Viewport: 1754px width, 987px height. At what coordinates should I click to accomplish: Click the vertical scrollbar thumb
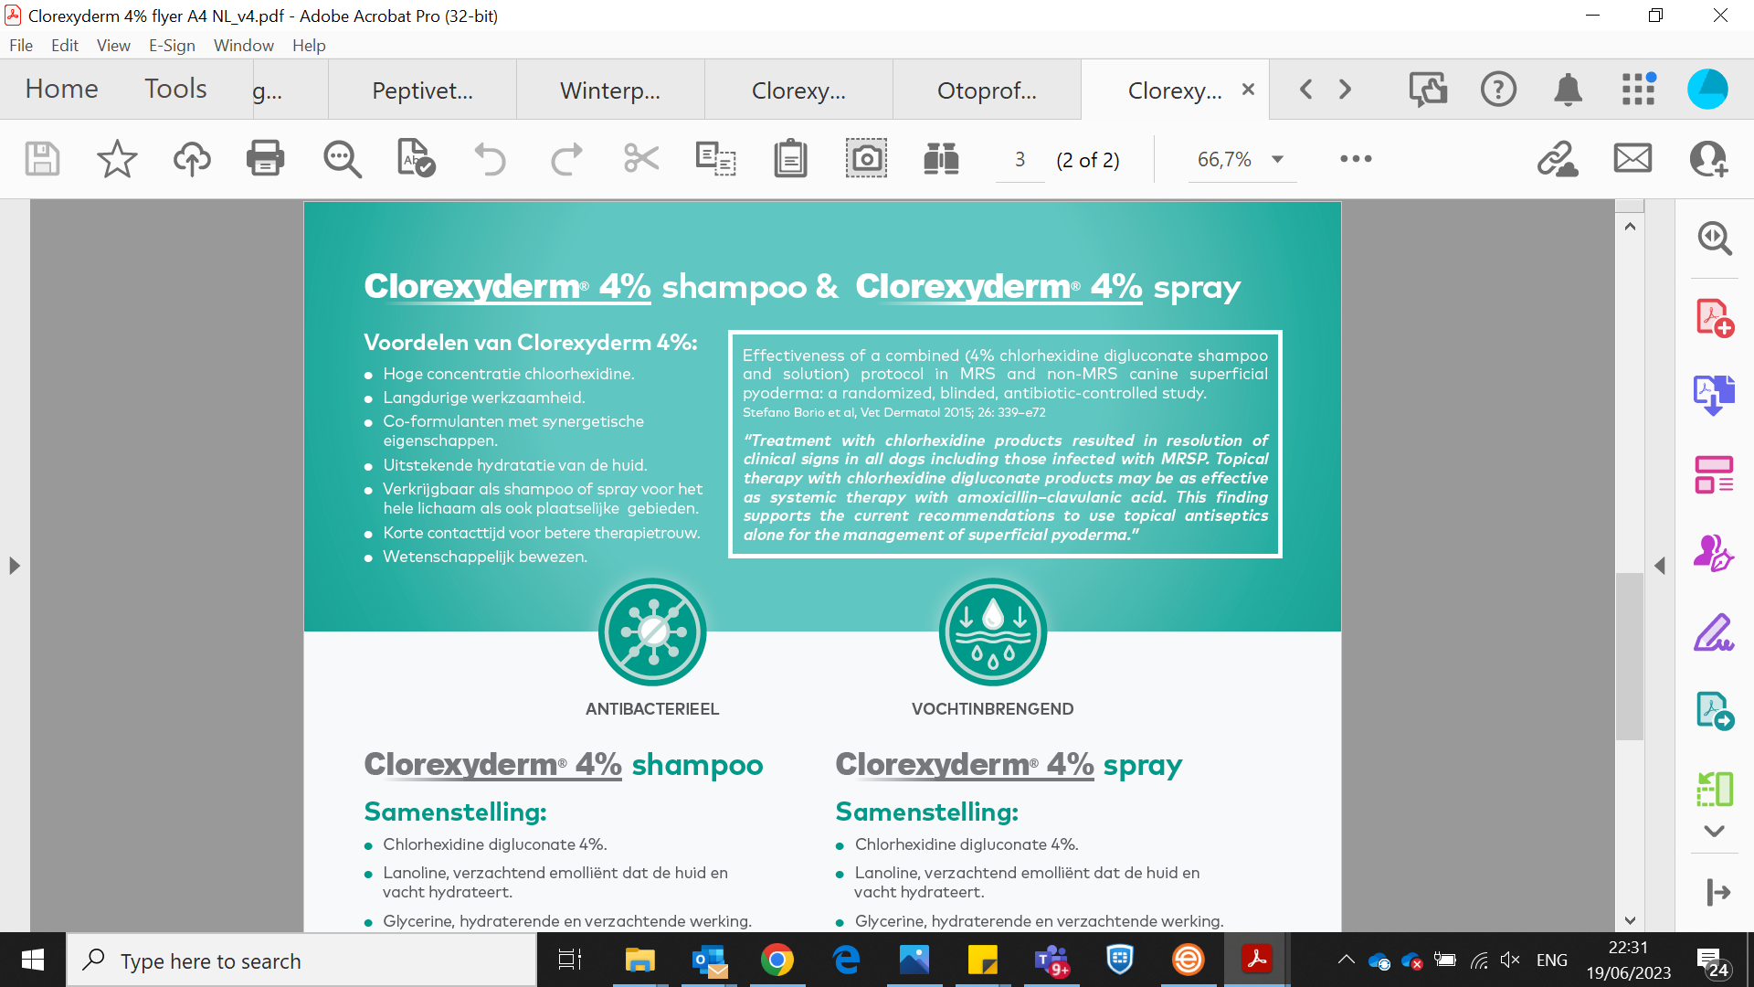click(1630, 656)
